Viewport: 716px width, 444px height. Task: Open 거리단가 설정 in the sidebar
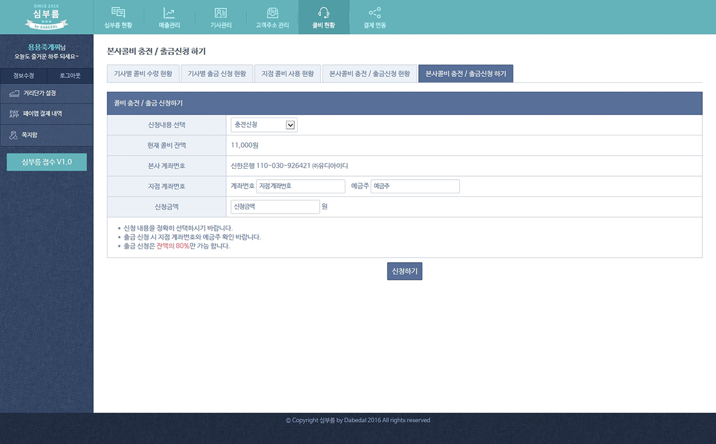pyautogui.click(x=47, y=94)
